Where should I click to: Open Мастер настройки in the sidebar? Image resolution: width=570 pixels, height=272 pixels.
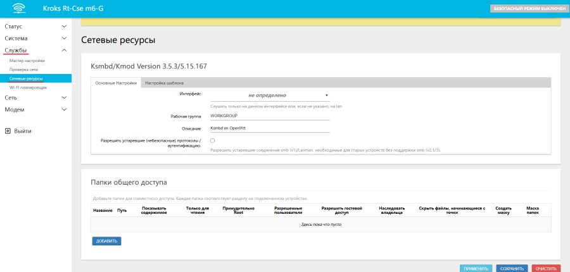[x=27, y=60]
